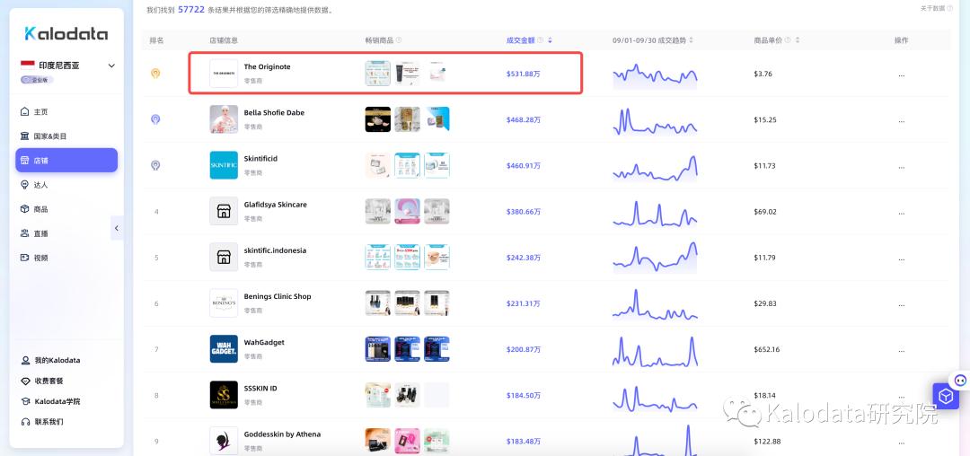This screenshot has height=456, width=970.
Task: Expand the 印度尼西亚 country dropdown
Action: tap(68, 66)
